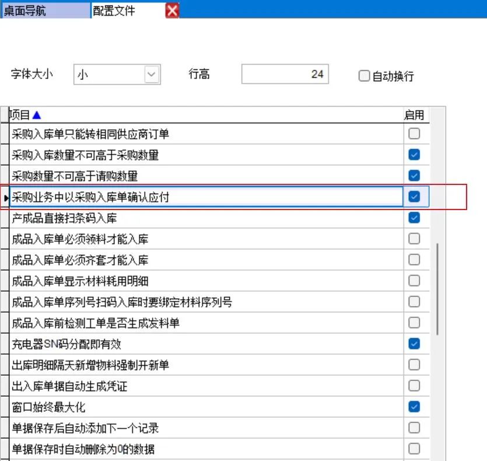Uncheck 充电器SN码分配即有效 option
This screenshot has width=487, height=461.
(x=414, y=344)
